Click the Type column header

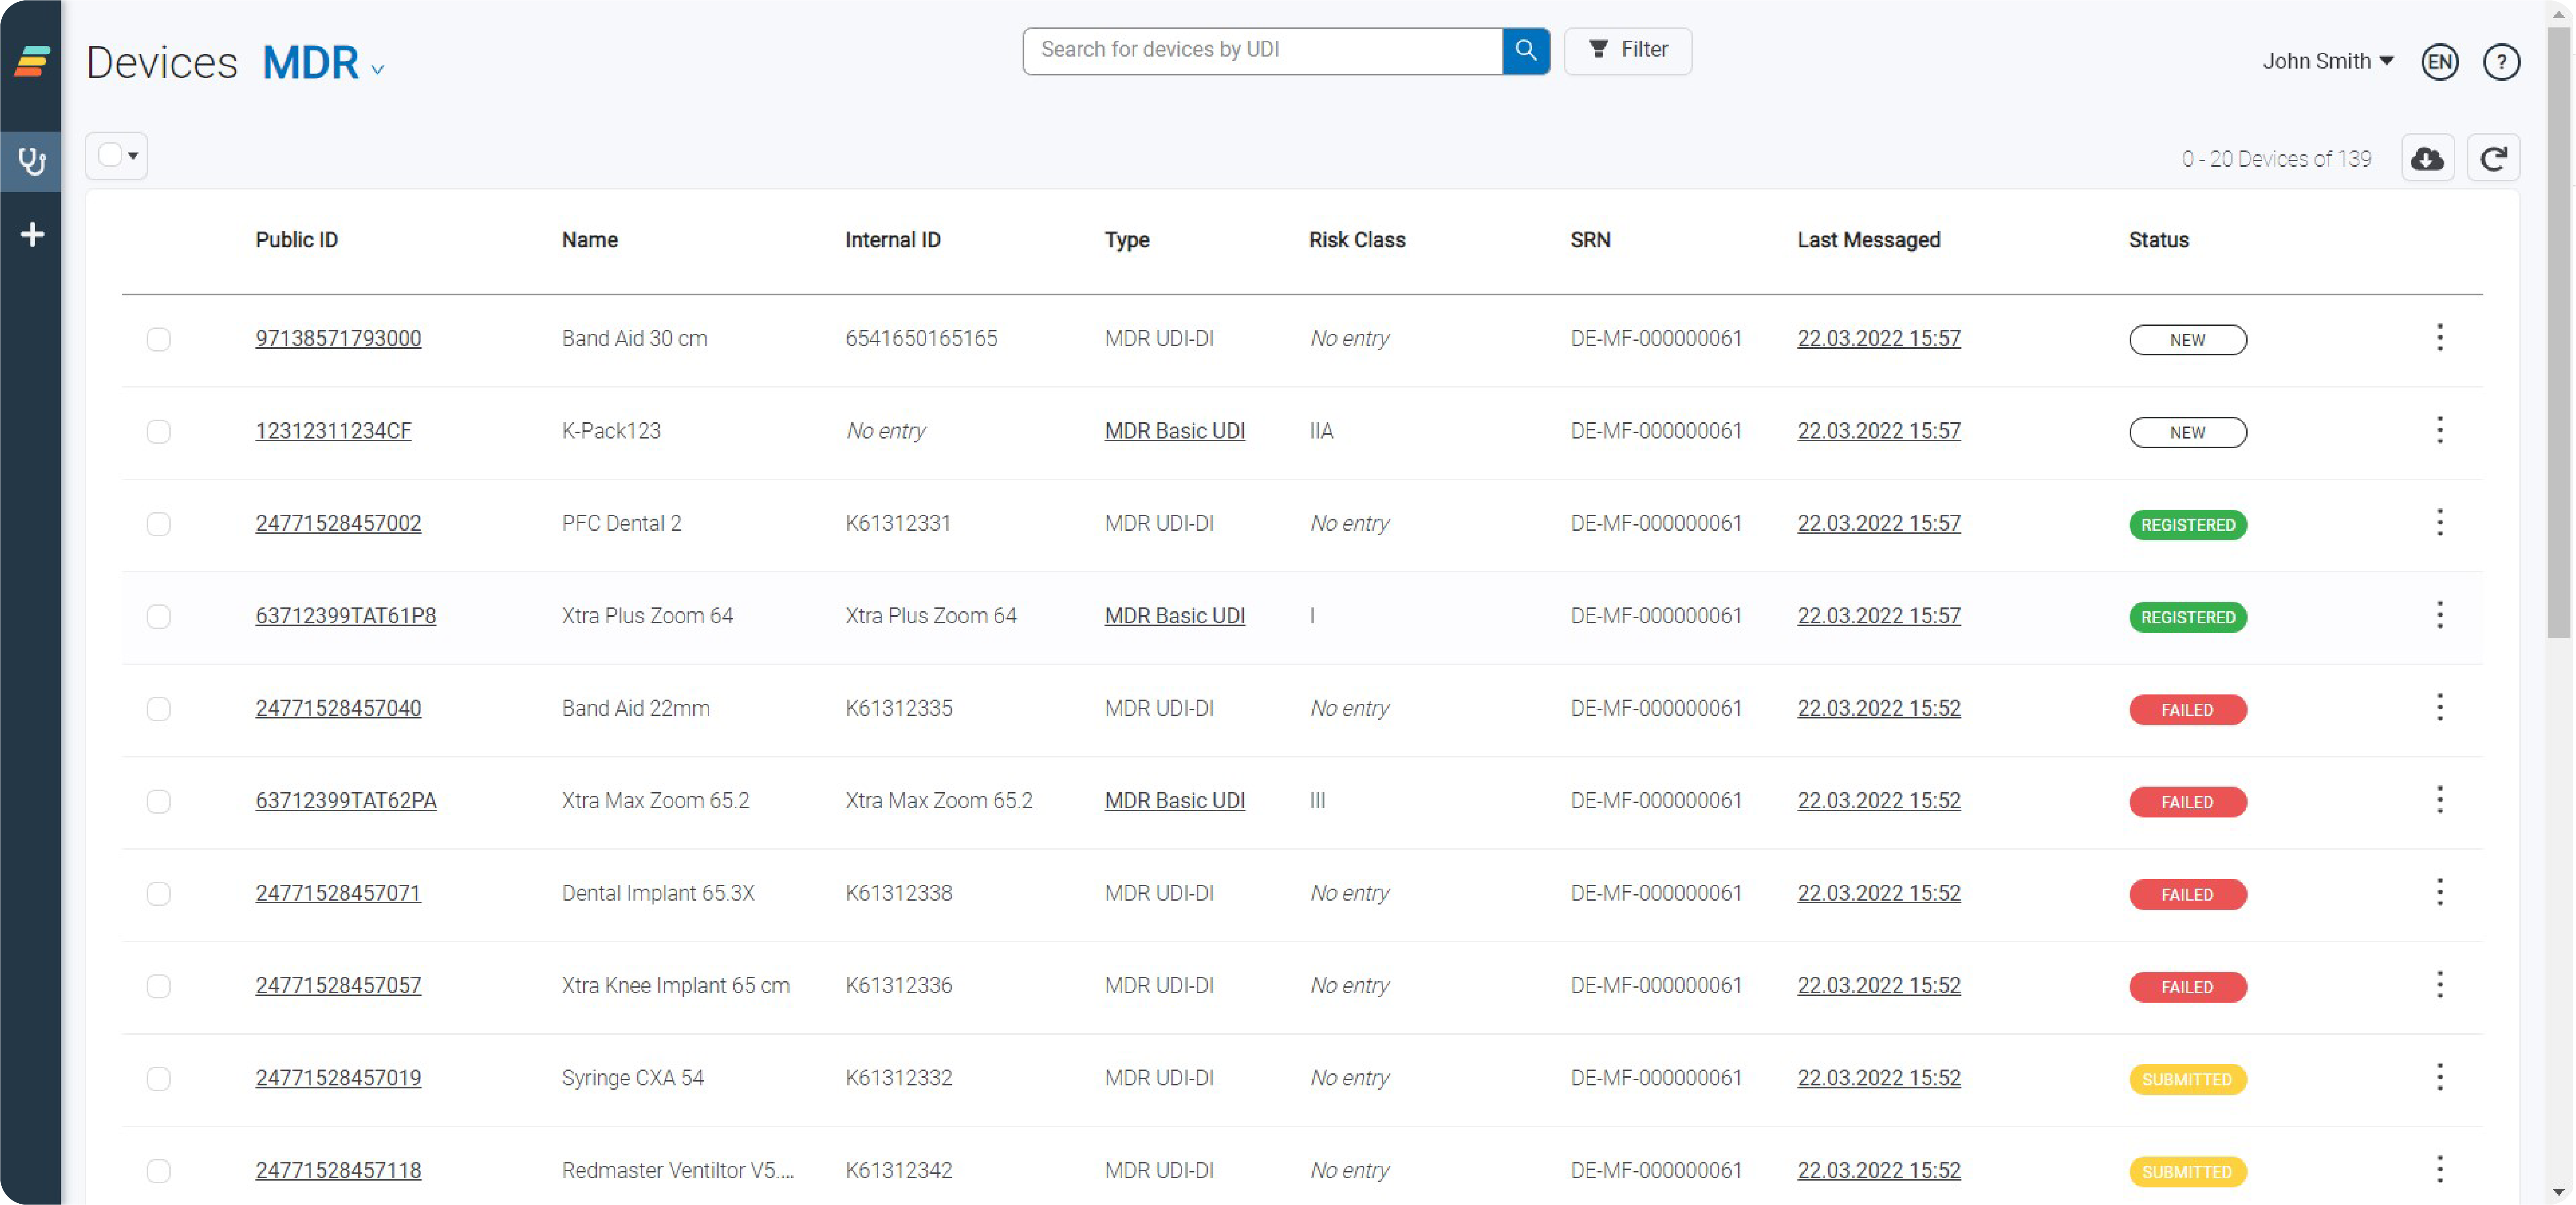click(1126, 240)
